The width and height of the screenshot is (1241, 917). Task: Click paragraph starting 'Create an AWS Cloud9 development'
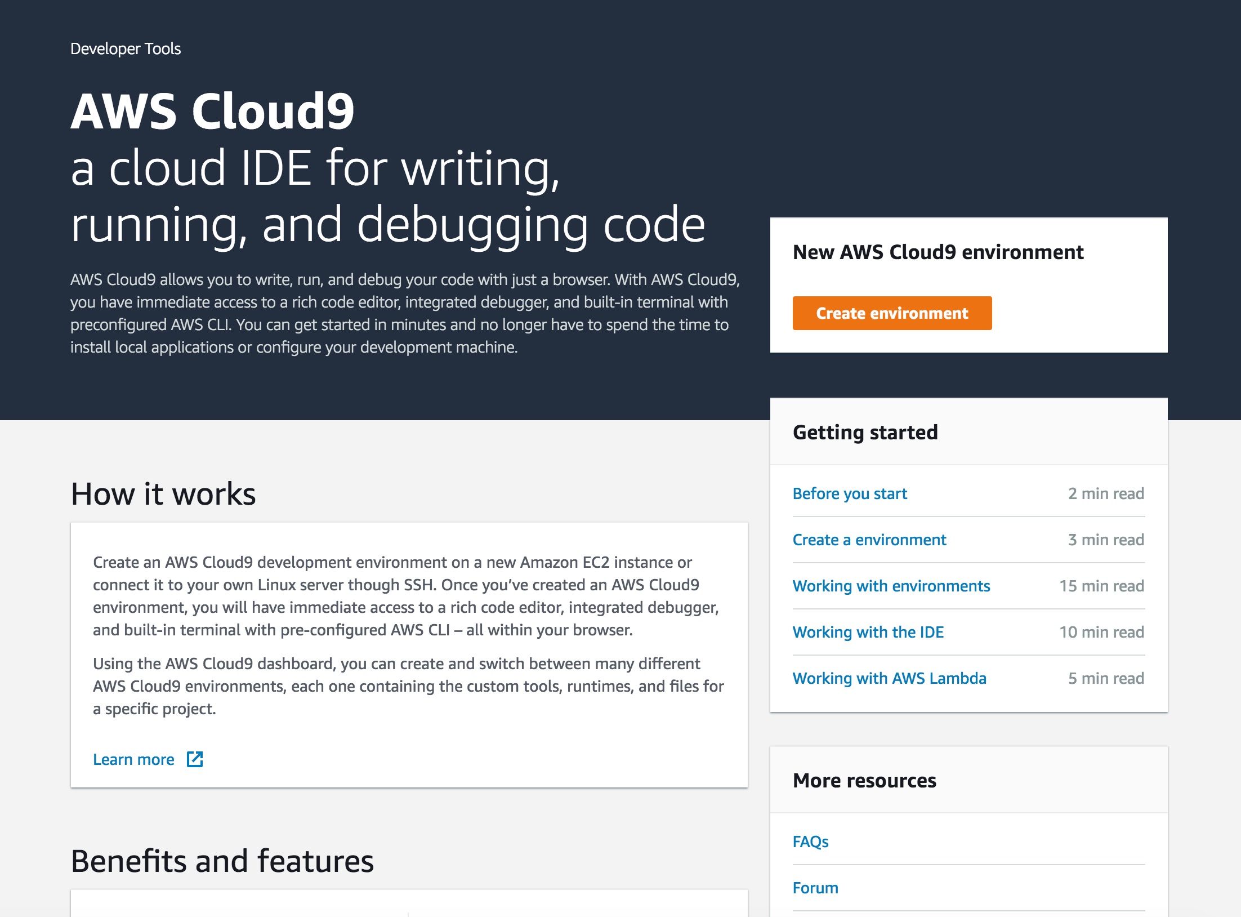click(x=406, y=596)
